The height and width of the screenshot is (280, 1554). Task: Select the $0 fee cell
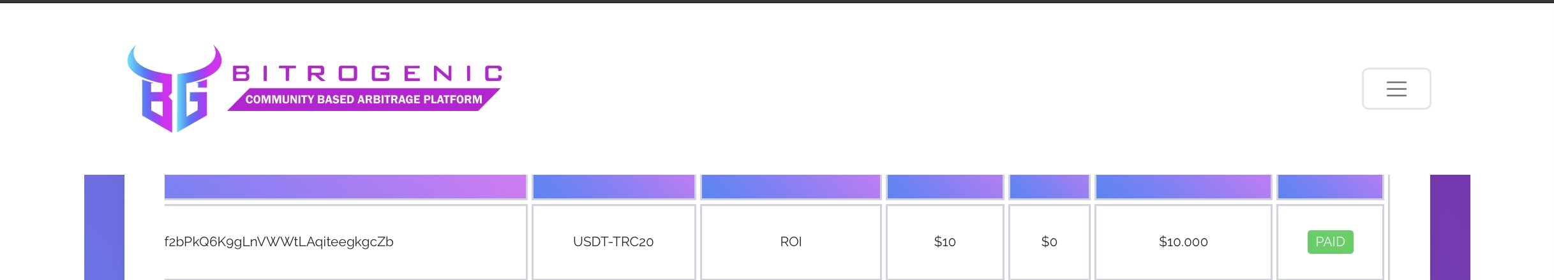[1049, 242]
